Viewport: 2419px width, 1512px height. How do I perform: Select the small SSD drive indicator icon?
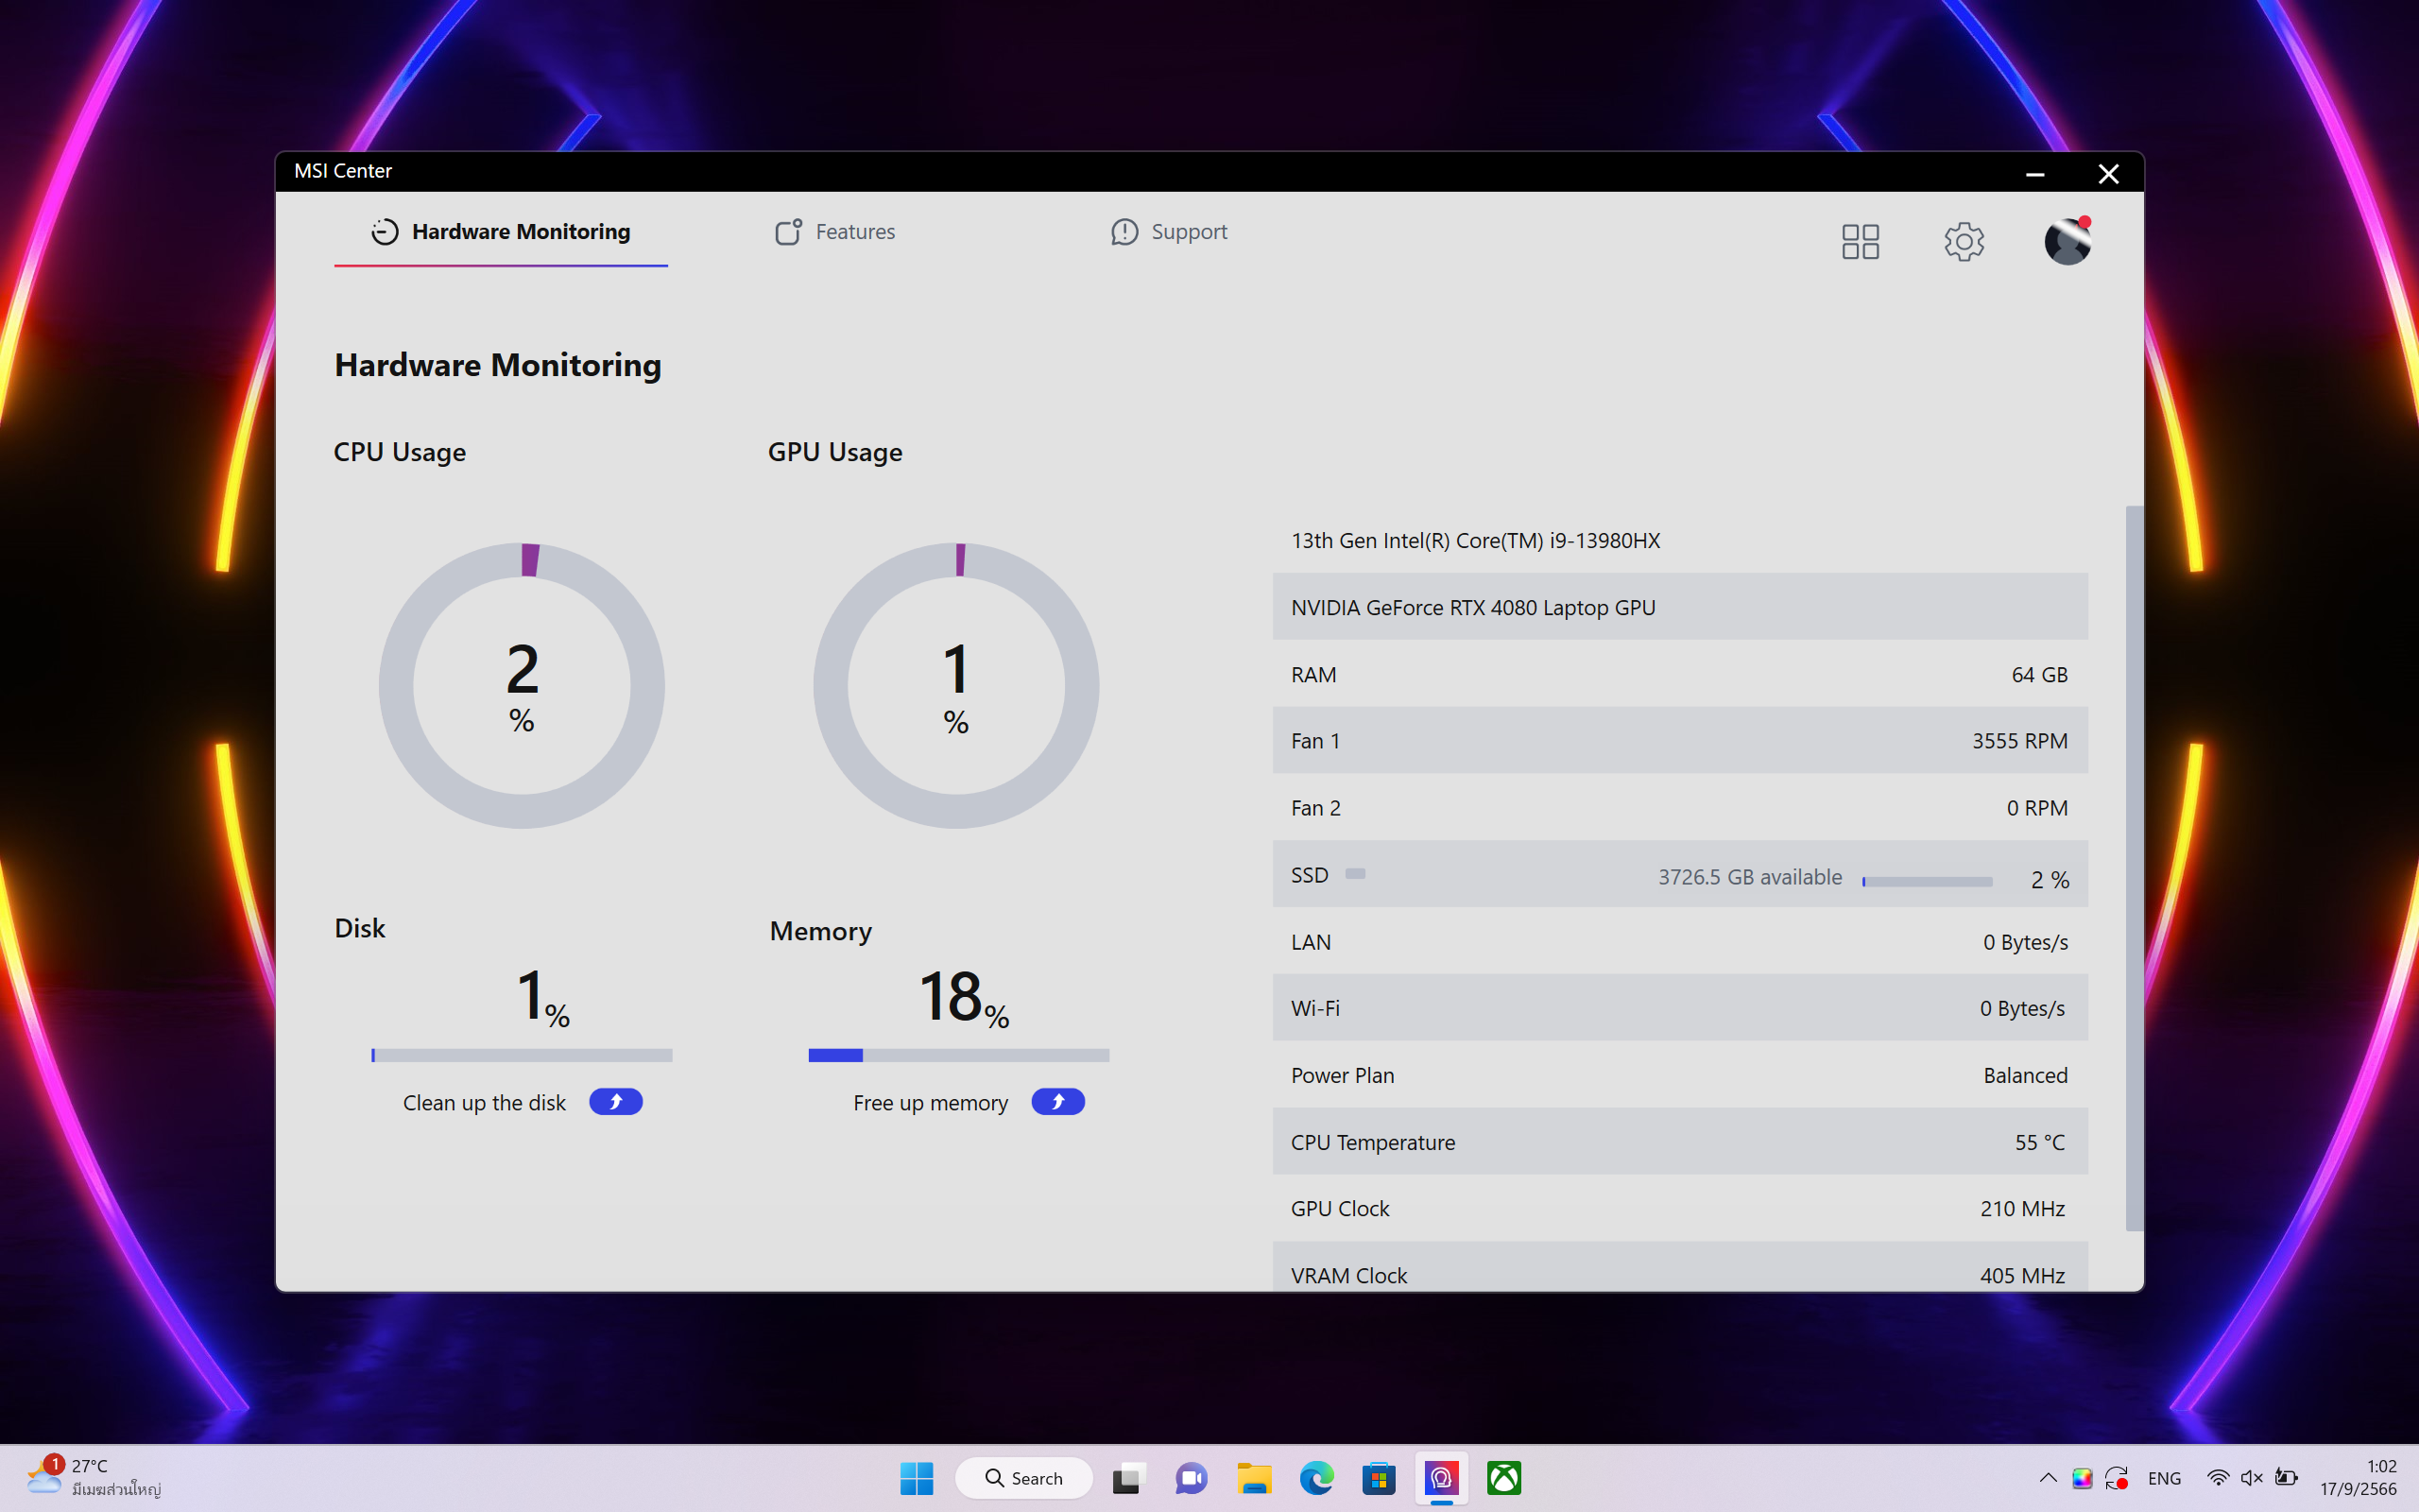pyautogui.click(x=1355, y=874)
